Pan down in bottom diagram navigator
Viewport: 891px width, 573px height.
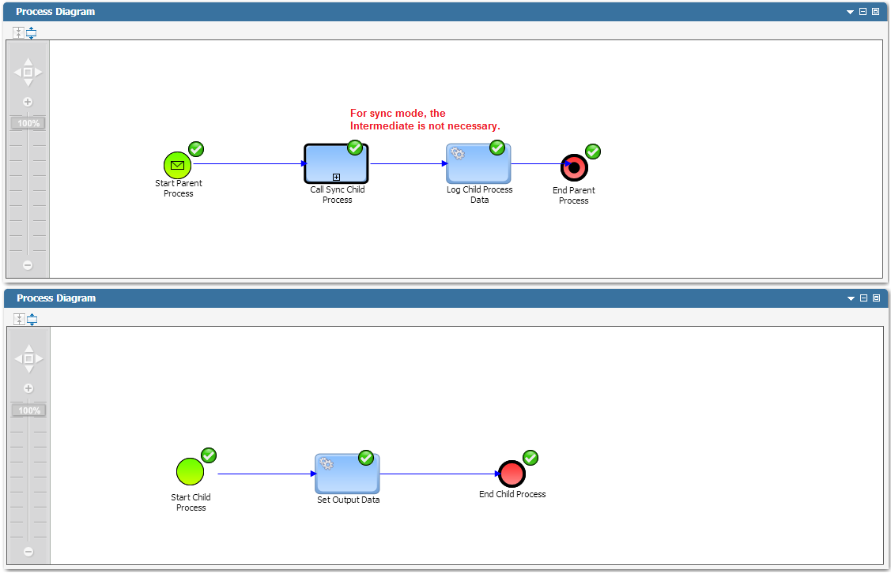(x=28, y=369)
